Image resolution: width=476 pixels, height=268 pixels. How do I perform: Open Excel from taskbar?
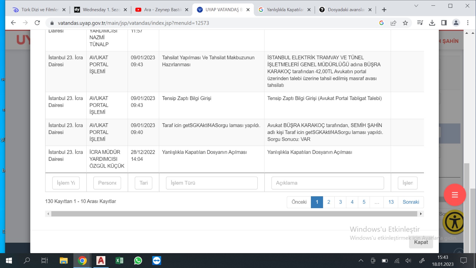[x=119, y=261]
